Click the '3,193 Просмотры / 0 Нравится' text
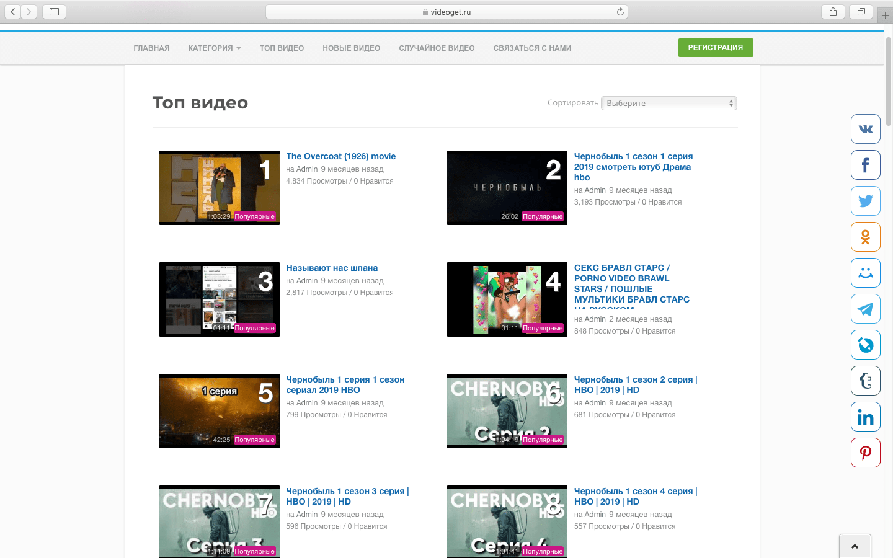Image resolution: width=893 pixels, height=558 pixels. [628, 202]
